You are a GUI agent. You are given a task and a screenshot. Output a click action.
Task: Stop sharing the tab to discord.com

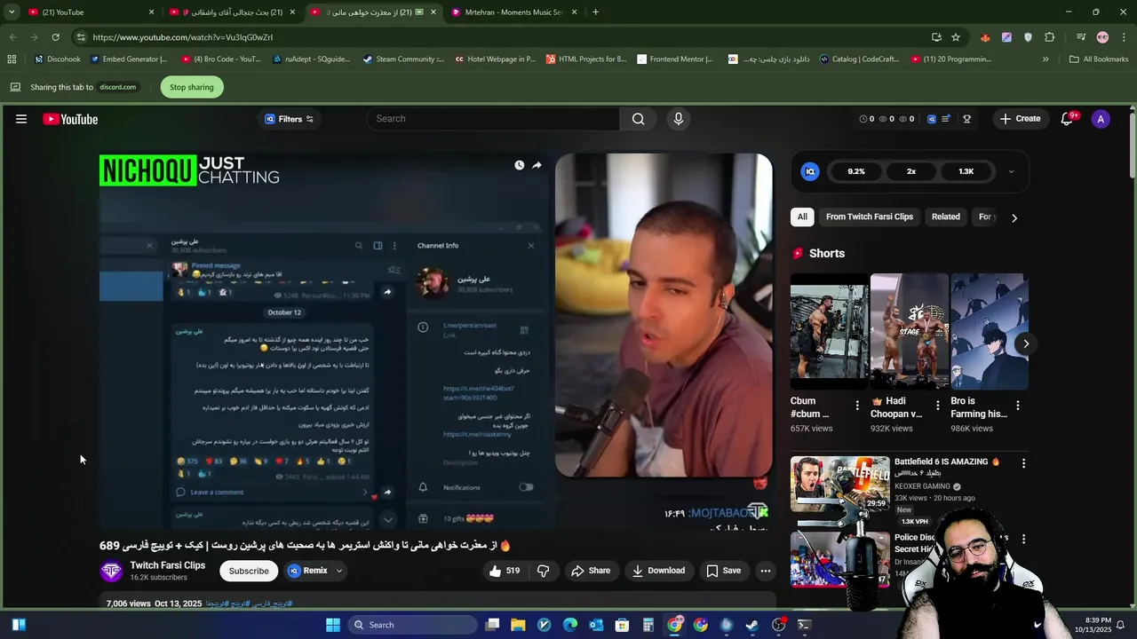click(192, 87)
